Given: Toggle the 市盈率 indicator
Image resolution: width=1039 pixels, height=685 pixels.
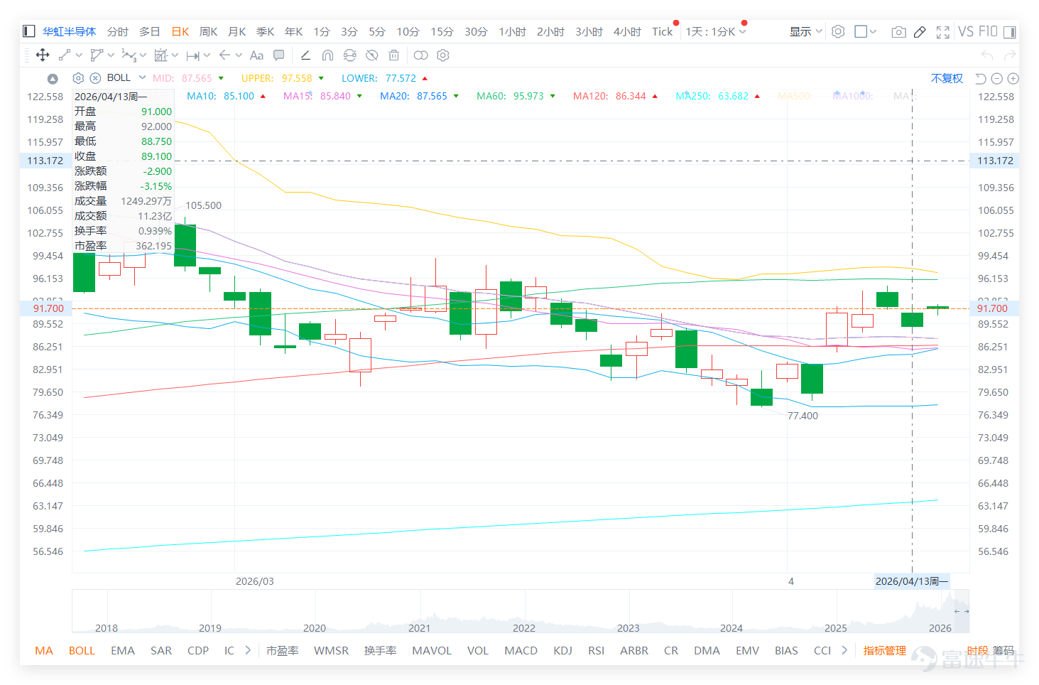Looking at the screenshot, I should (x=282, y=650).
